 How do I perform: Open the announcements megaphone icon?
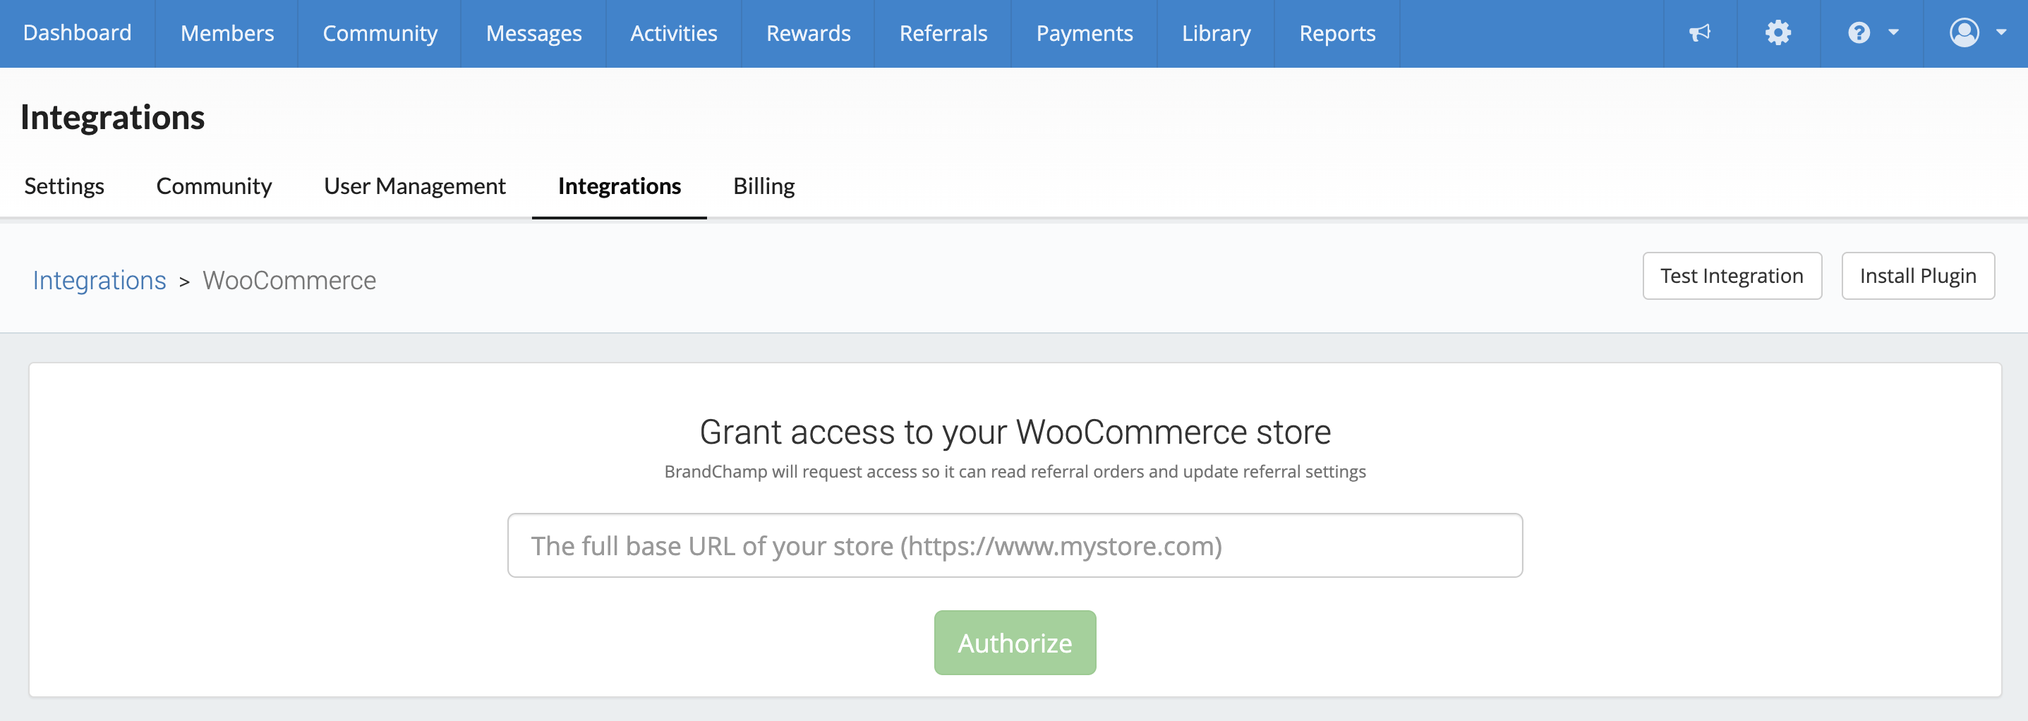1700,33
